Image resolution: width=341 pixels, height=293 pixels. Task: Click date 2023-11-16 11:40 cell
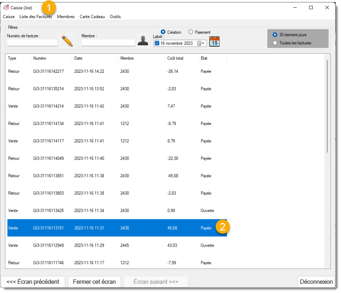point(89,158)
